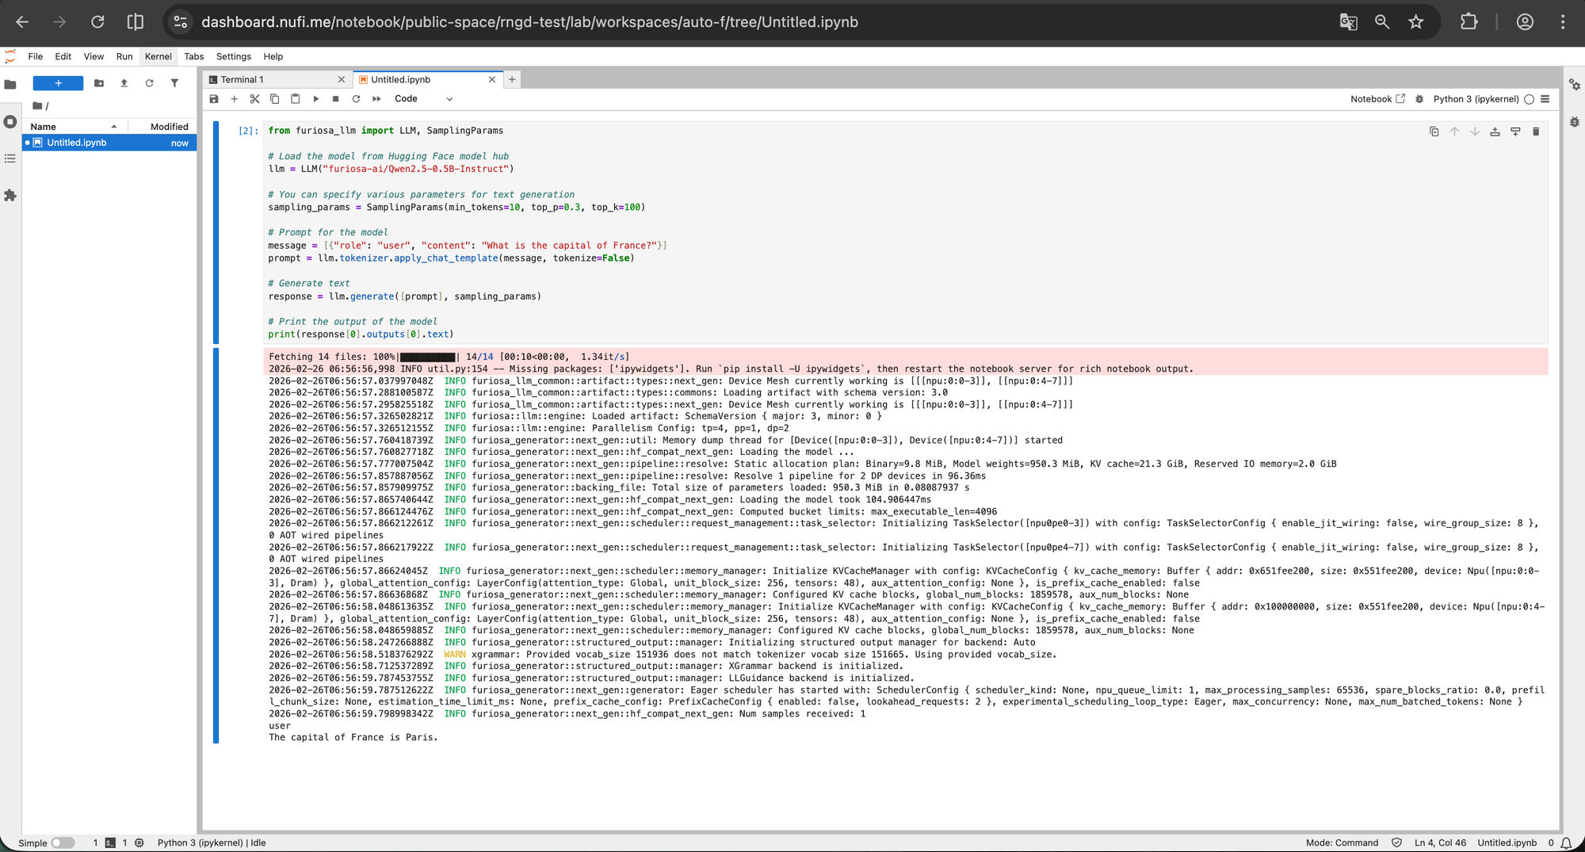
Task: Open the cell type Code dropdown
Action: point(423,99)
